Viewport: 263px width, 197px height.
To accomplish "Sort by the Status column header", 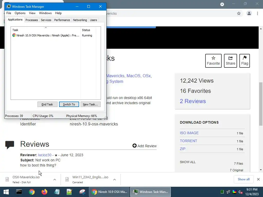I will (88, 30).
